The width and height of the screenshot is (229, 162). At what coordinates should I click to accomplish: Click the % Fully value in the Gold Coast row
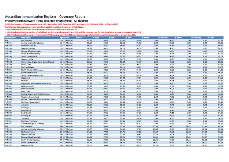(220, 91)
